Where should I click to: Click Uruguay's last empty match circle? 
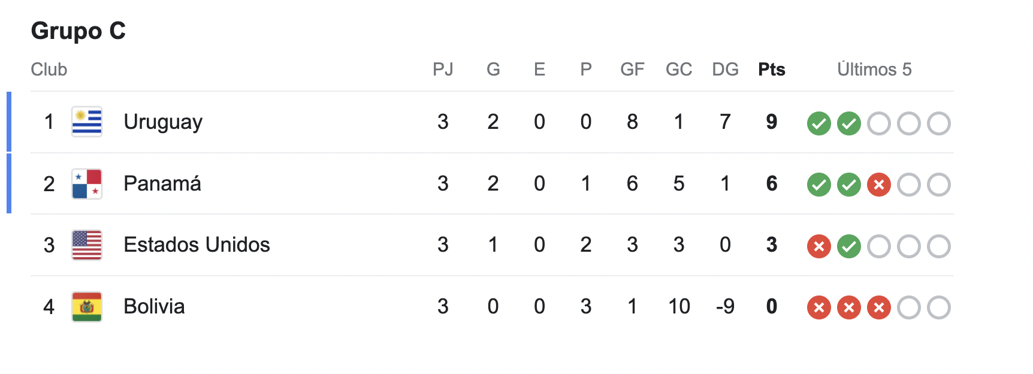[938, 123]
